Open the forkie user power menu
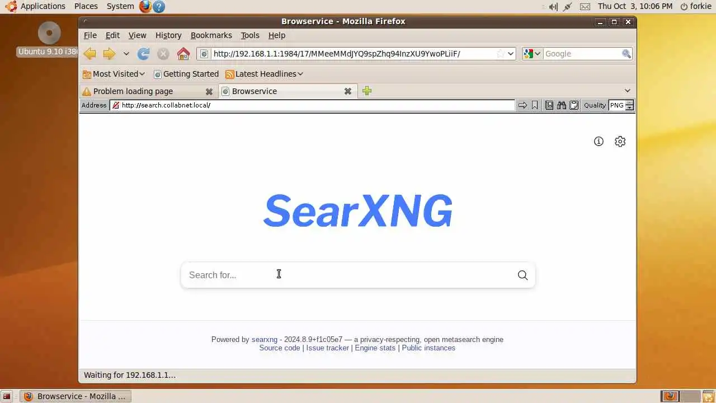The width and height of the screenshot is (716, 403). (696, 6)
